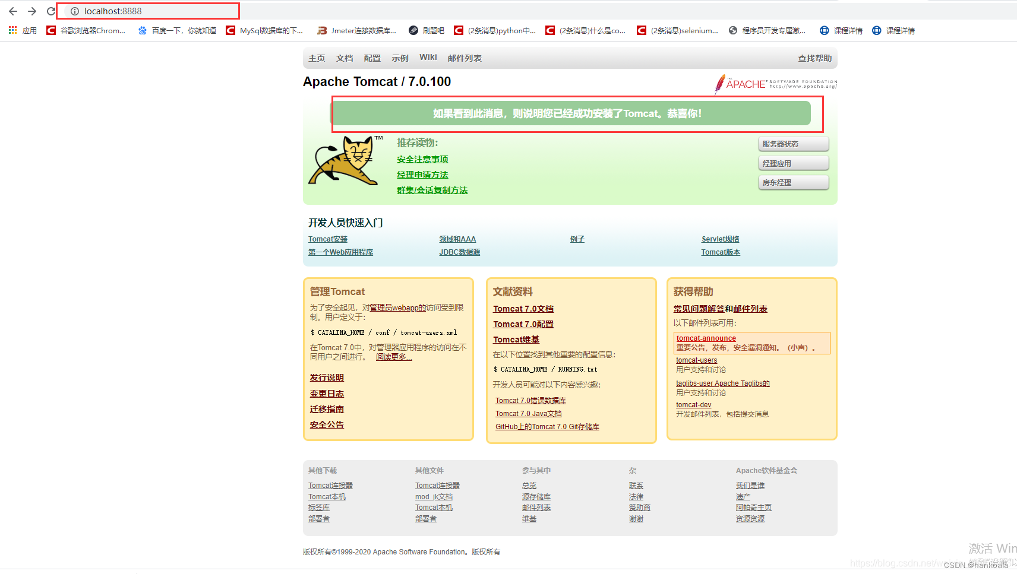Click the 管理员webapp的 link
The image size is (1017, 574).
(398, 307)
